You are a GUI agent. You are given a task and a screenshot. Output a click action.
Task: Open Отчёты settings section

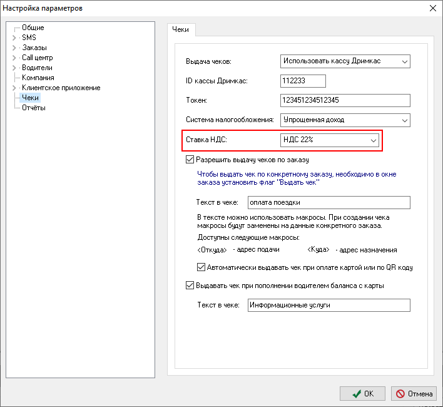coord(33,108)
